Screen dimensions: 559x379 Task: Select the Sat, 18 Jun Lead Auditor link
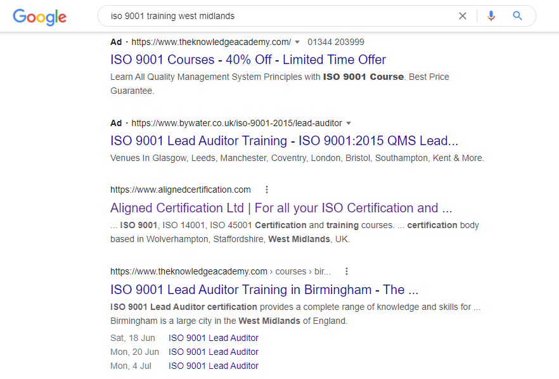214,338
